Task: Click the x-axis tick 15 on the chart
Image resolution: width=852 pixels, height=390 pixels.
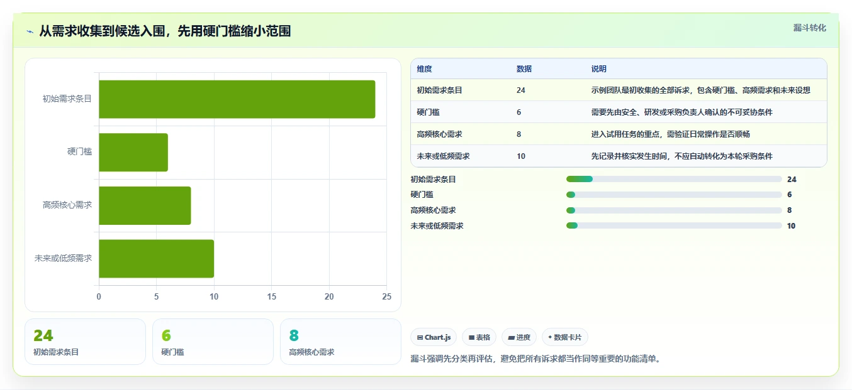Action: 271,296
